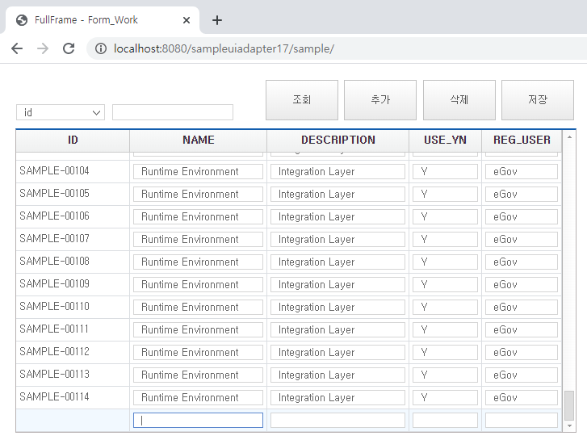Click the grid scrollbar up arrow
This screenshot has height=440, width=587.
click(569, 139)
